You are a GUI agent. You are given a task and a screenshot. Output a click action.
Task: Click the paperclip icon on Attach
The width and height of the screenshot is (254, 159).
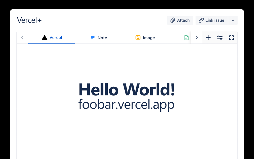pos(173,20)
